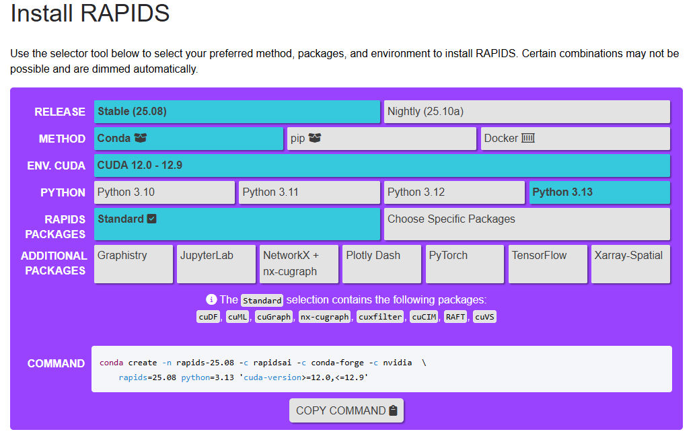Image resolution: width=697 pixels, height=440 pixels.
Task: Click 'python=3.13' in the command
Action: [x=208, y=377]
